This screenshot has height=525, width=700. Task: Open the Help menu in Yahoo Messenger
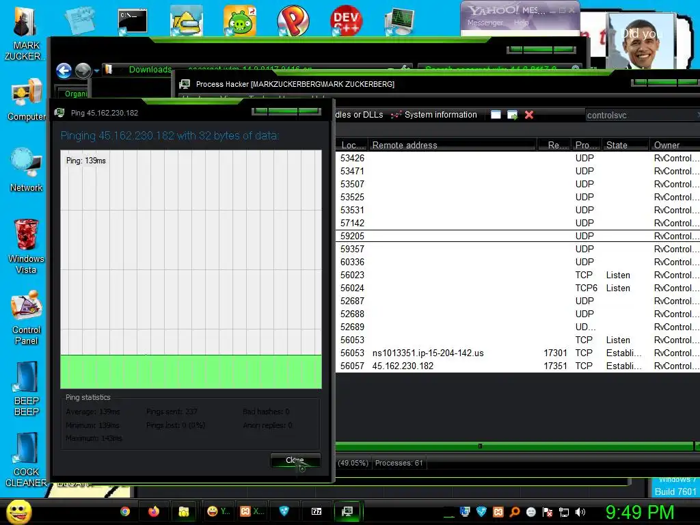pos(521,23)
